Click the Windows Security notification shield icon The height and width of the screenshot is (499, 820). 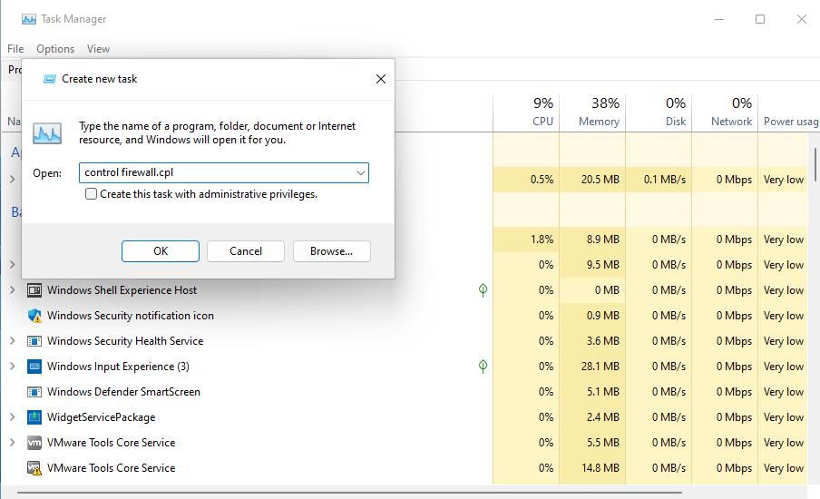point(34,316)
